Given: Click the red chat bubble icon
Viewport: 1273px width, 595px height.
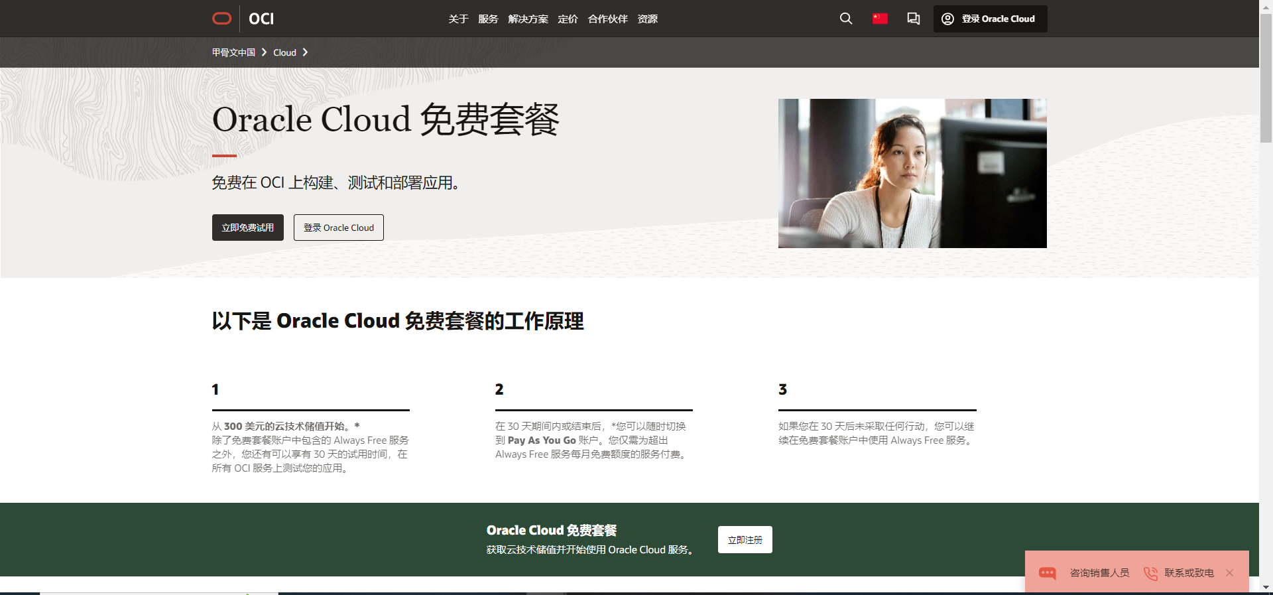Looking at the screenshot, I should click(x=1048, y=573).
